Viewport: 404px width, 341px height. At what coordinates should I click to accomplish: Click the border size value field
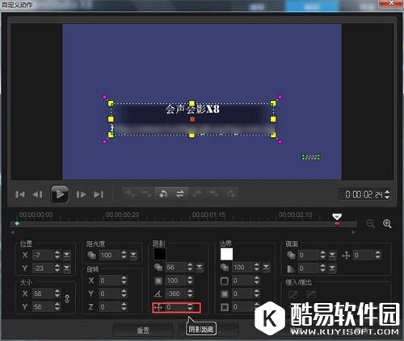tap(242, 281)
